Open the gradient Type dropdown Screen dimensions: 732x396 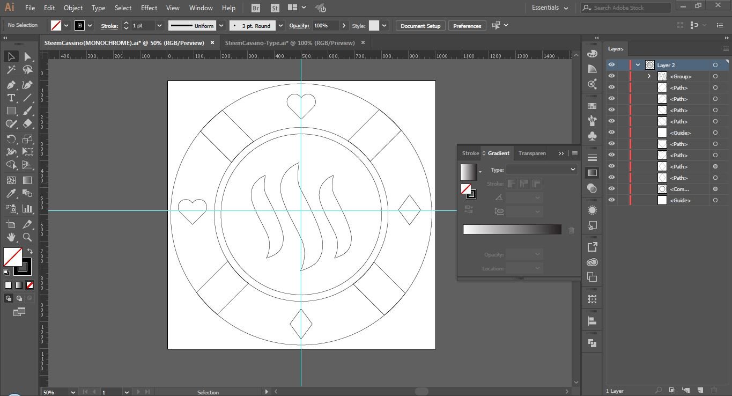542,170
